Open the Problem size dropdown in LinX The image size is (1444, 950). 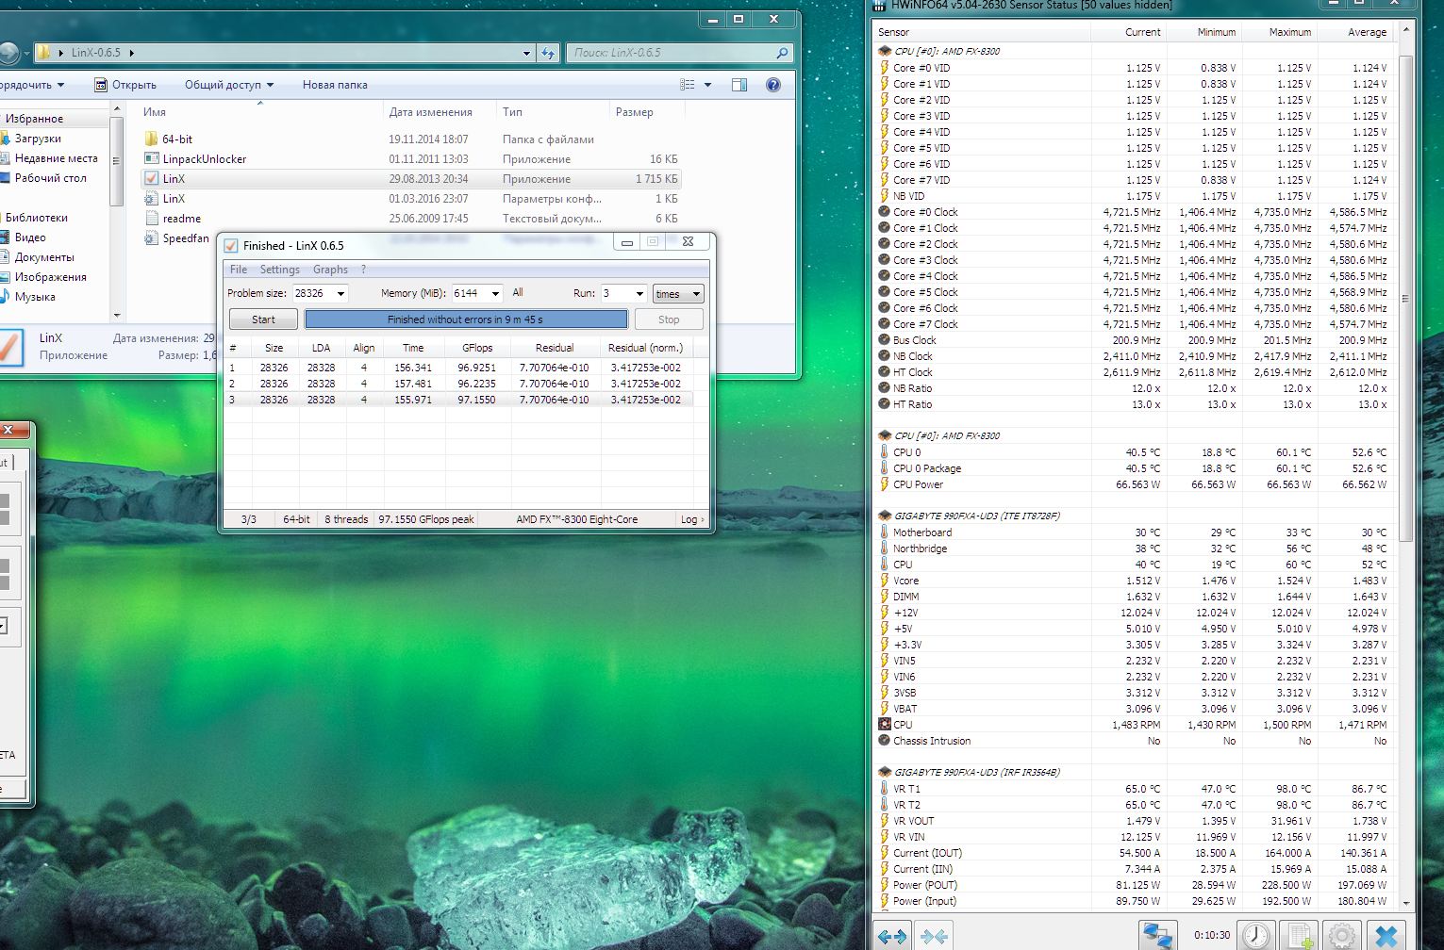point(340,293)
